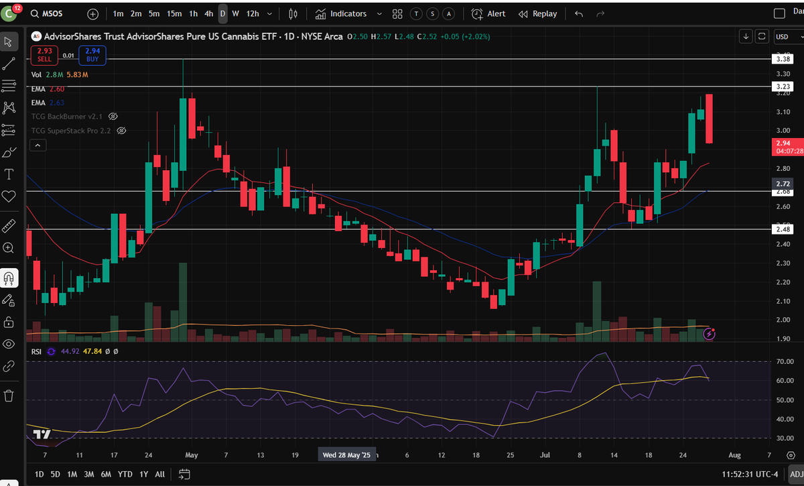Image resolution: width=804 pixels, height=486 pixels.
Task: Select the text annotation tool
Action: coord(9,174)
